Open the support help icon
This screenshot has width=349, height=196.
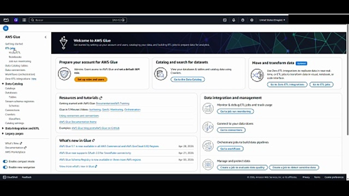[x=243, y=20]
